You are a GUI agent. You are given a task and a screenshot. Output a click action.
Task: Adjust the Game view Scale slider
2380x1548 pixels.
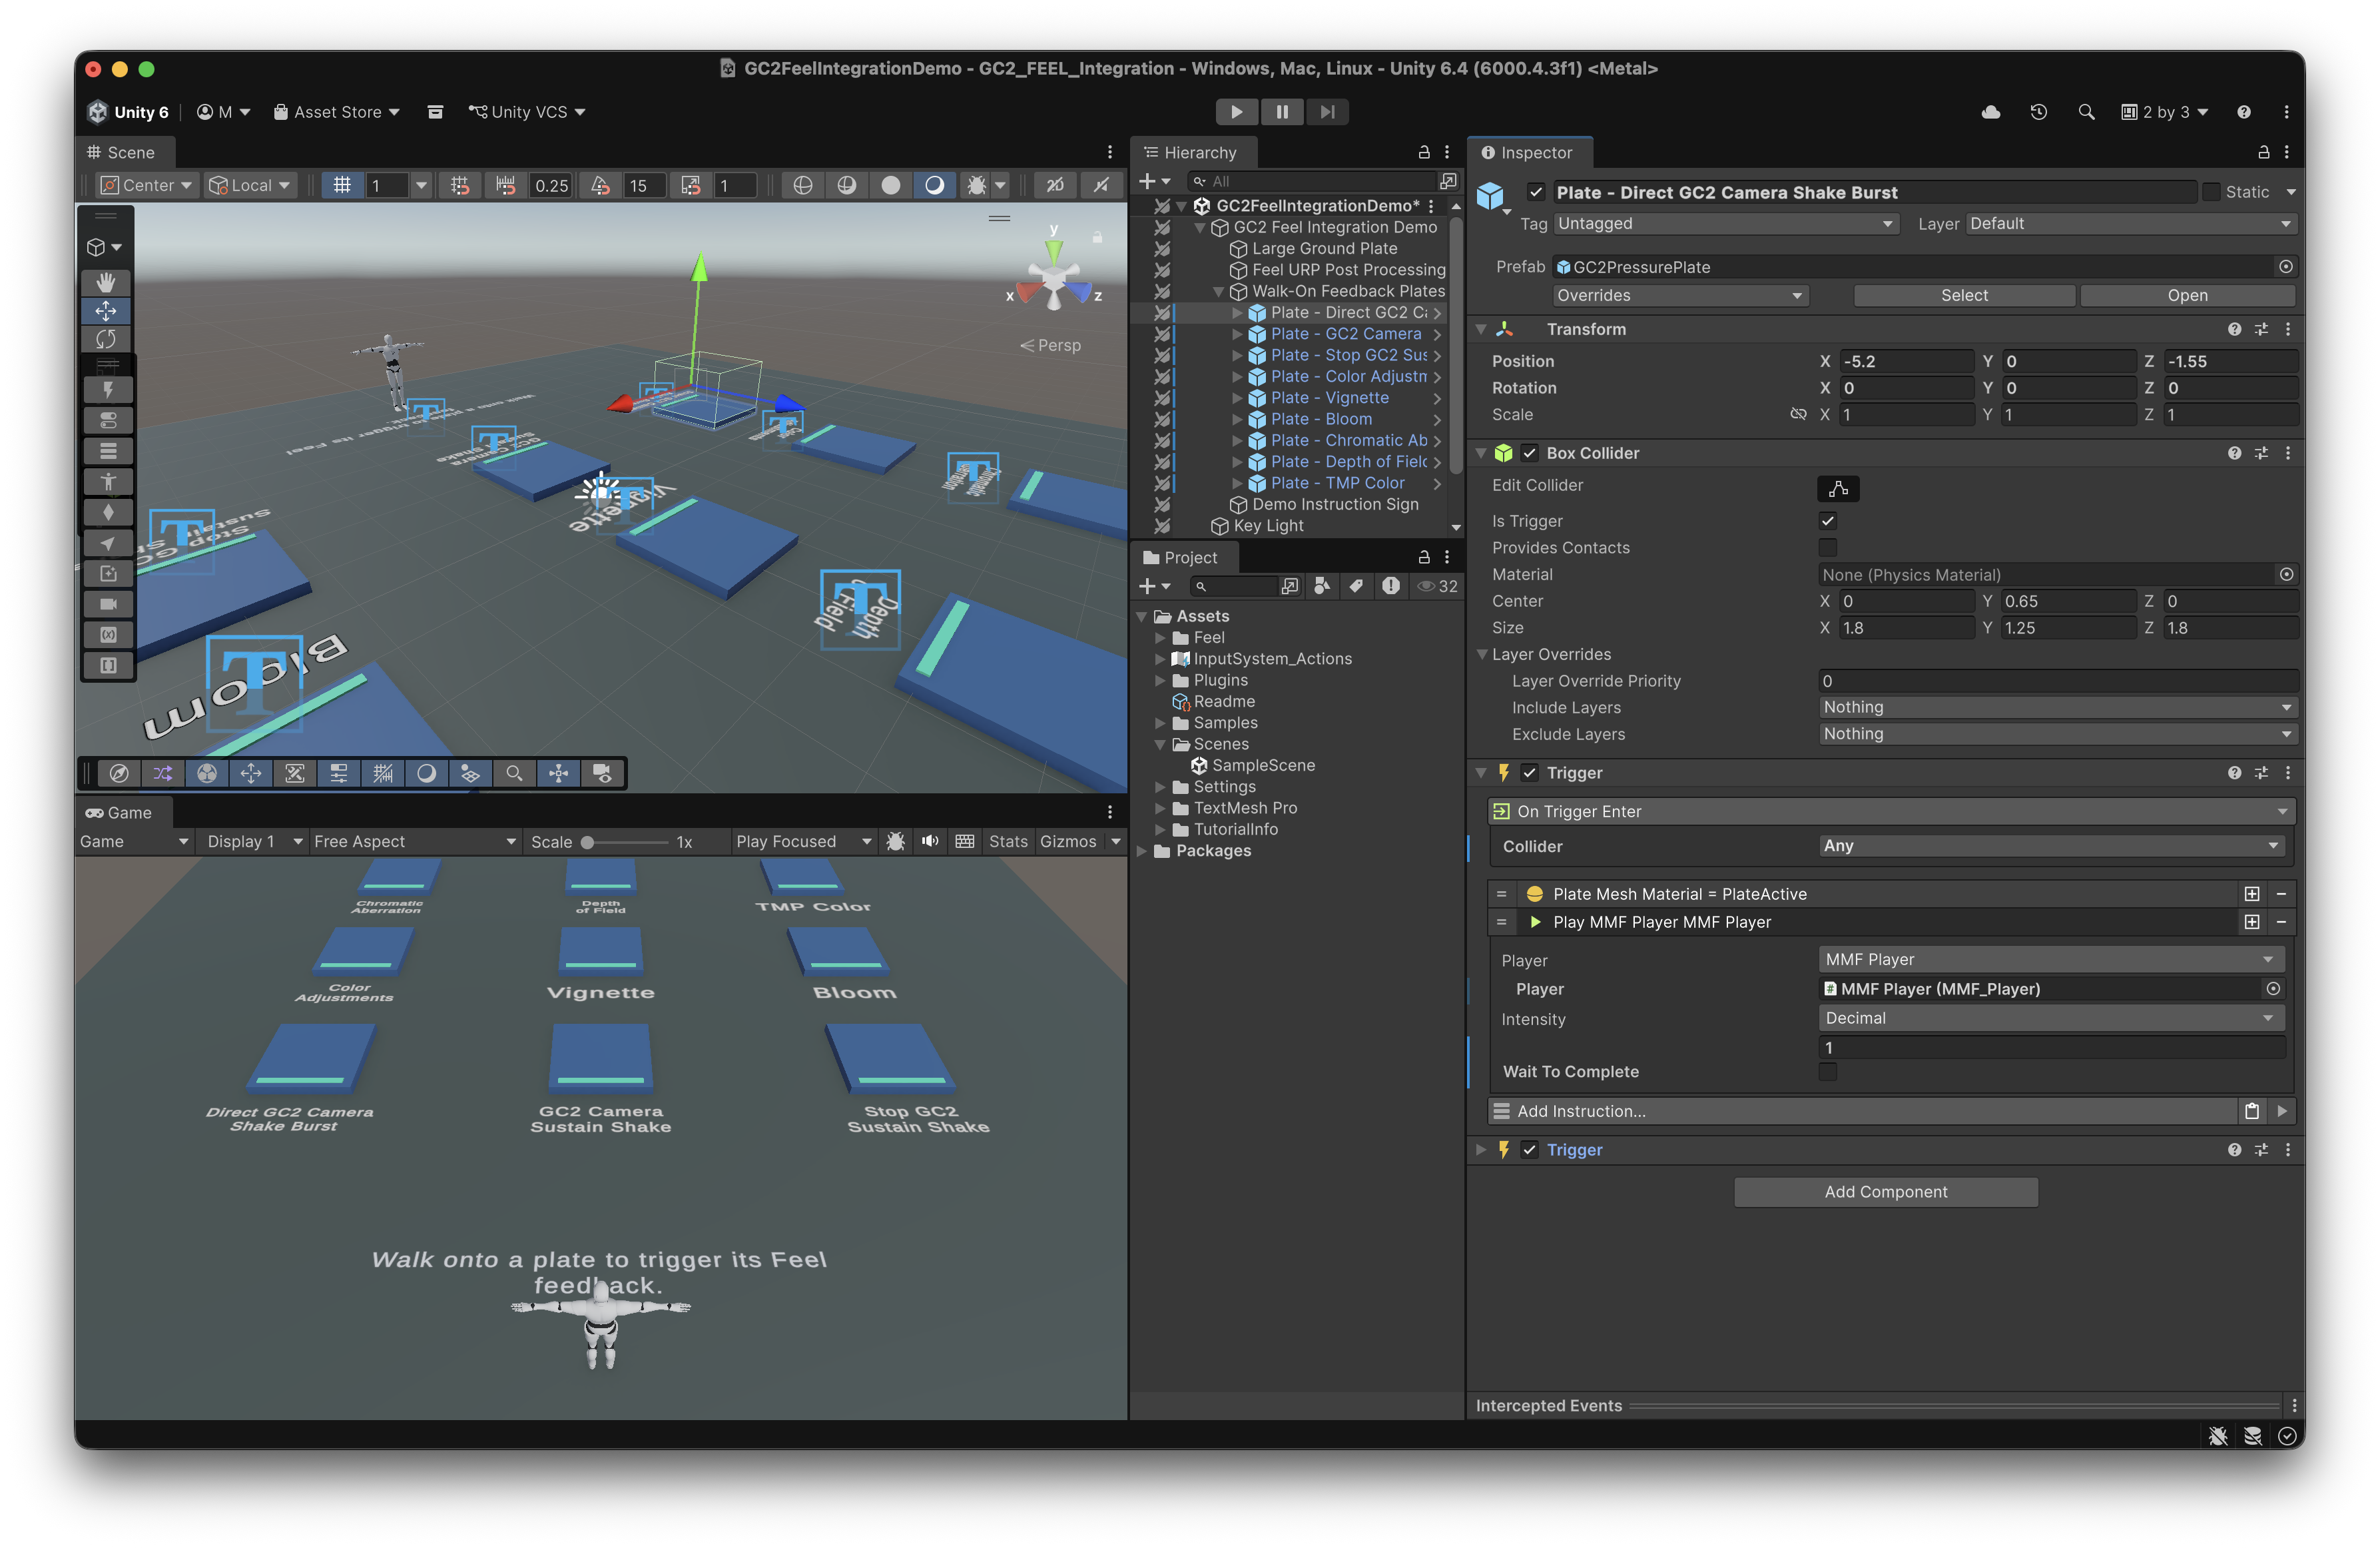coord(626,842)
